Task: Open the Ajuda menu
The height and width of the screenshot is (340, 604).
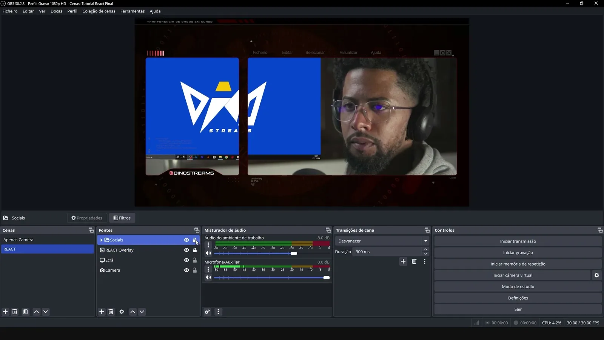Action: [x=155, y=11]
